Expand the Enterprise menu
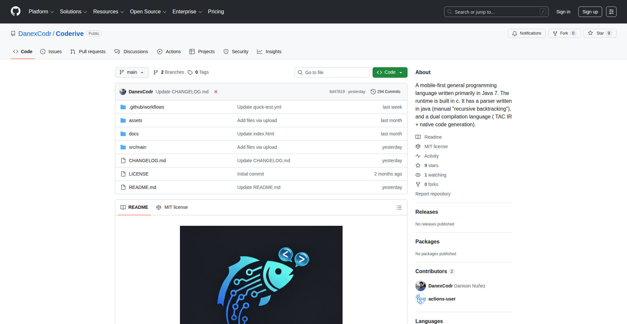Image resolution: width=627 pixels, height=324 pixels. (187, 12)
